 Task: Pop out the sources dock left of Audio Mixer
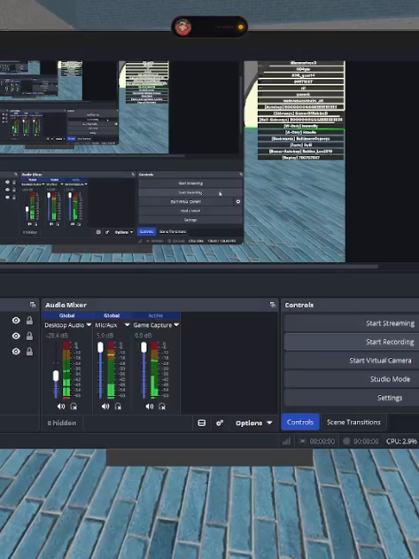[33, 305]
